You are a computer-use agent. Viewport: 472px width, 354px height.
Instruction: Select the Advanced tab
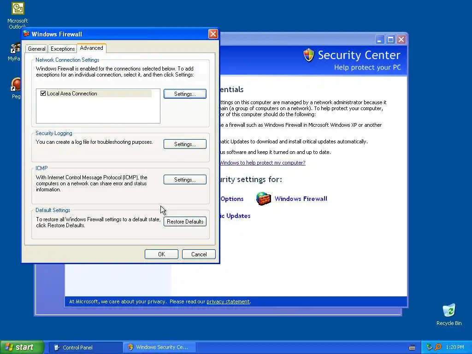[x=92, y=48]
